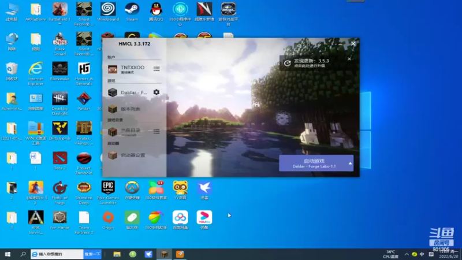The height and width of the screenshot is (260, 462).
Task: Close the HMCL launcher window
Action: pyautogui.click(x=353, y=44)
